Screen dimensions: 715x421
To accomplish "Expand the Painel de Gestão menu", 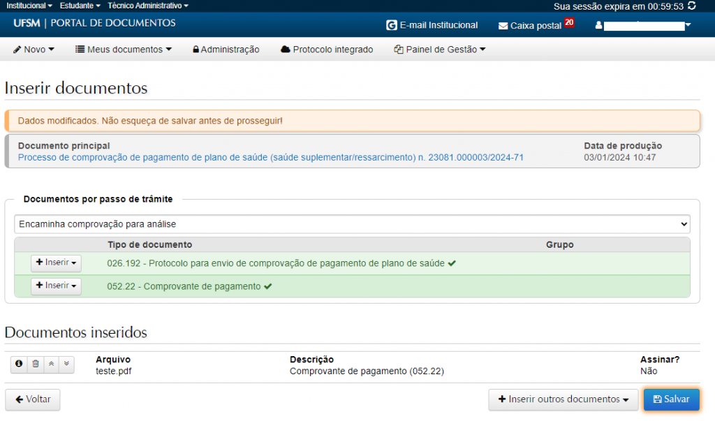I will click(x=439, y=50).
